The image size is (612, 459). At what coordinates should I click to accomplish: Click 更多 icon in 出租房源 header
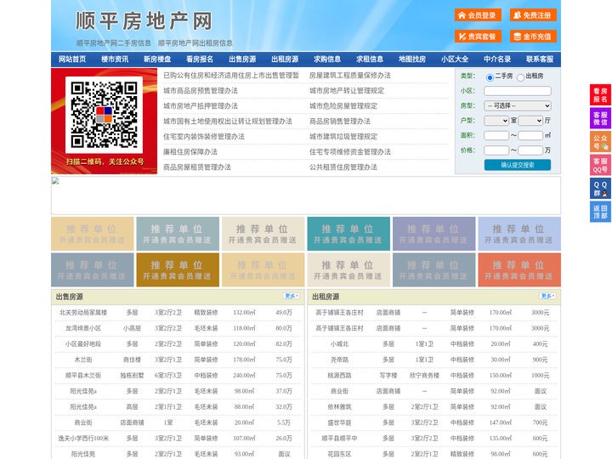click(x=547, y=297)
